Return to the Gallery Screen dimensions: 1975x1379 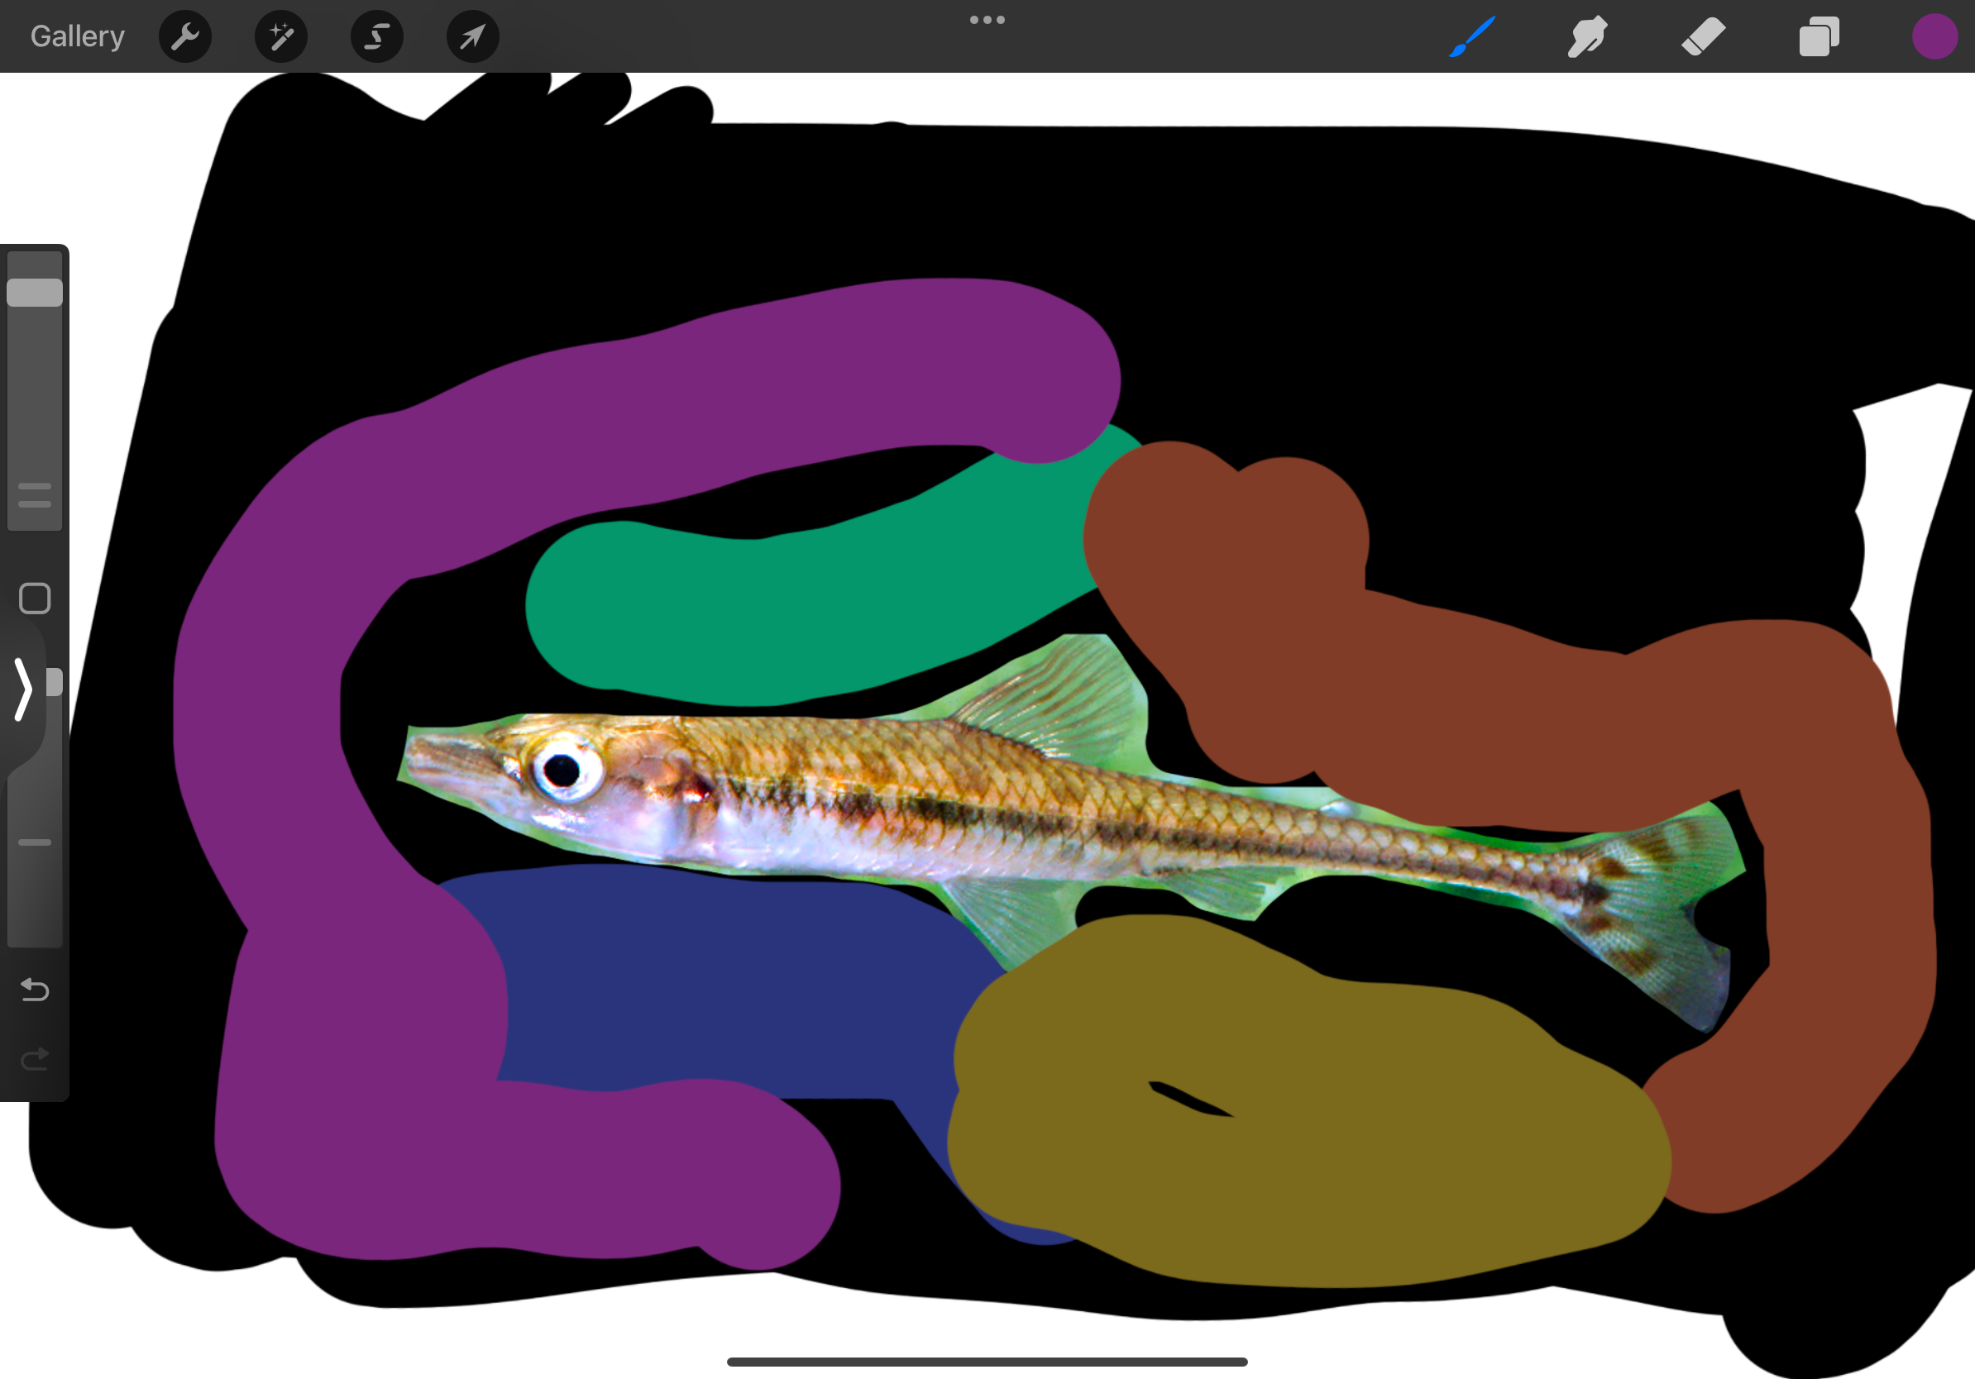coord(78,36)
